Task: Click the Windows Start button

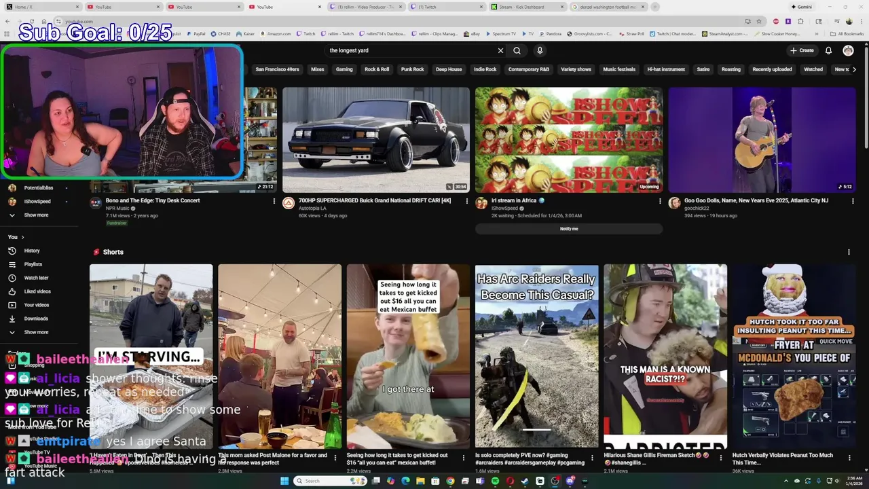Action: (x=284, y=481)
